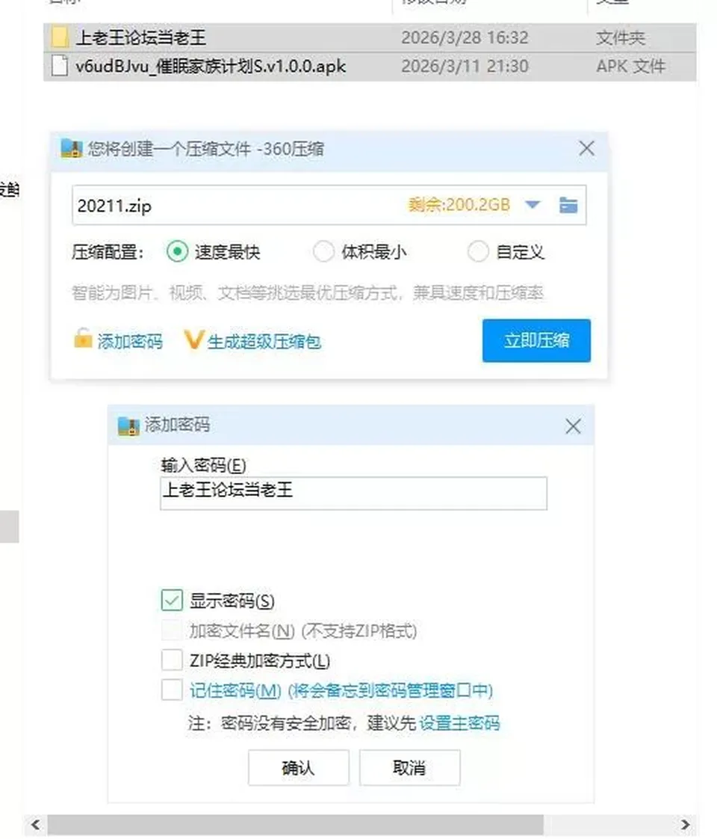Focus the 输入密码(E) password field
This screenshot has height=839, width=717.
coord(353,493)
